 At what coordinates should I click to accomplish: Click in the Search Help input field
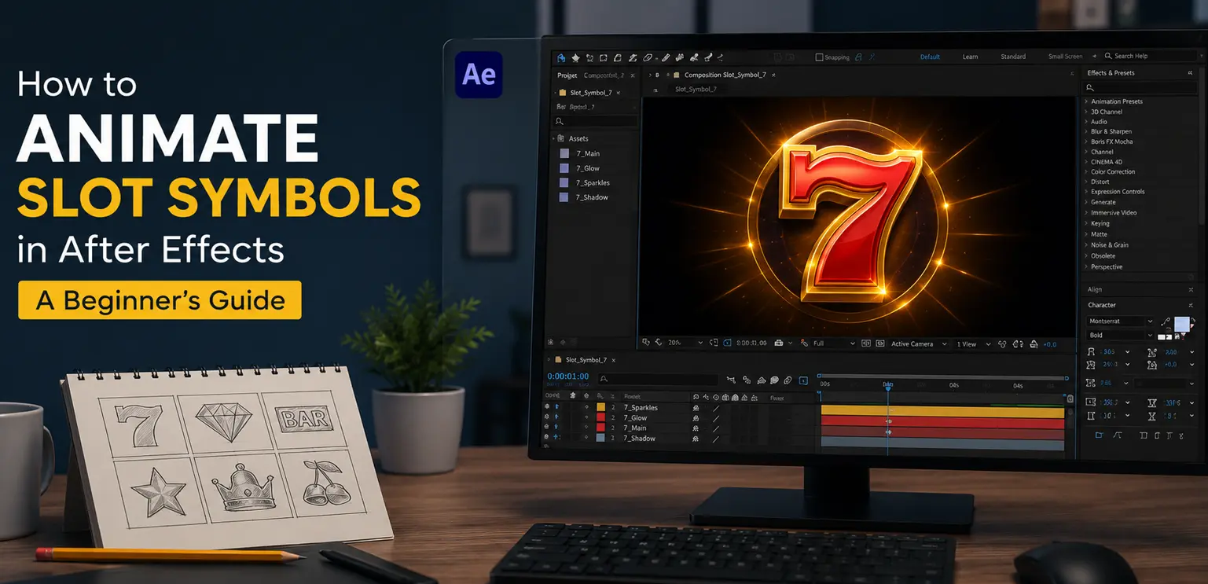[1151, 56]
